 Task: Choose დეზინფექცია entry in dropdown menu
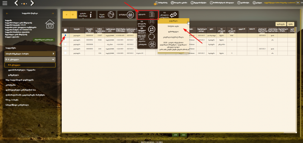click(x=173, y=31)
